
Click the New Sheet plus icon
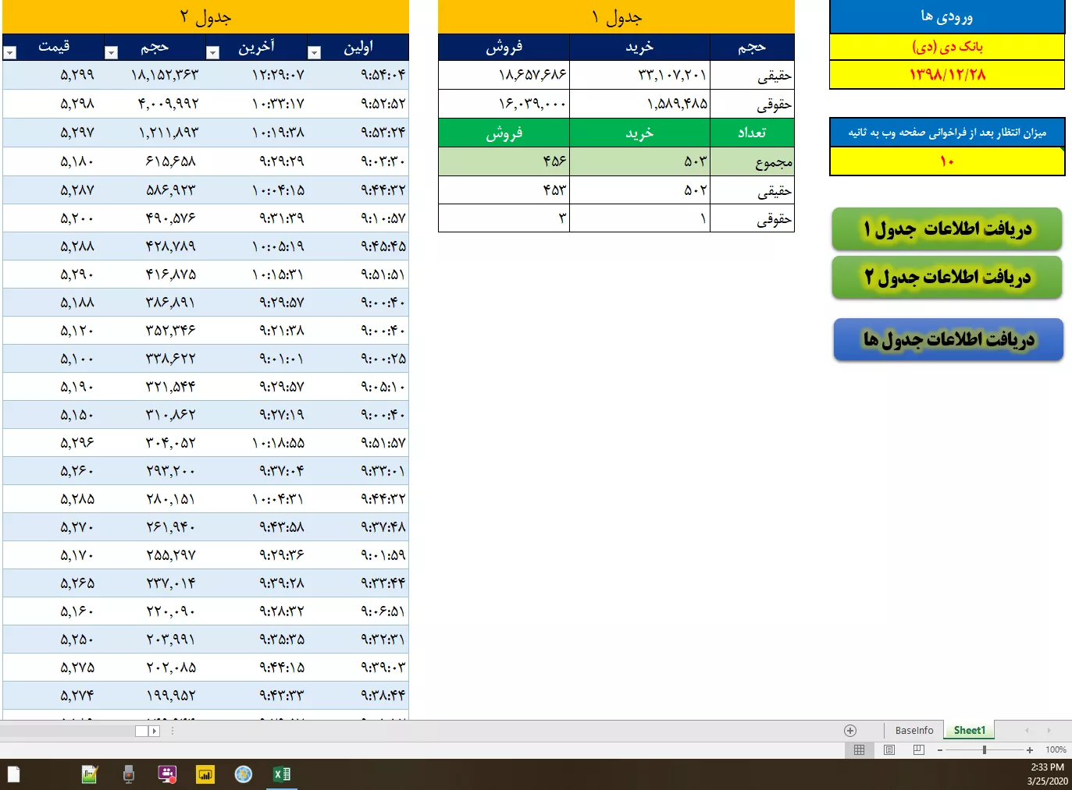[x=850, y=731]
